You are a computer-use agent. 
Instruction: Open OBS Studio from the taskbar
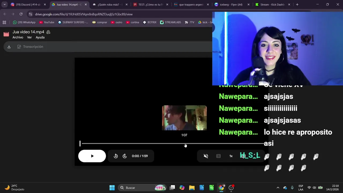[231, 188]
